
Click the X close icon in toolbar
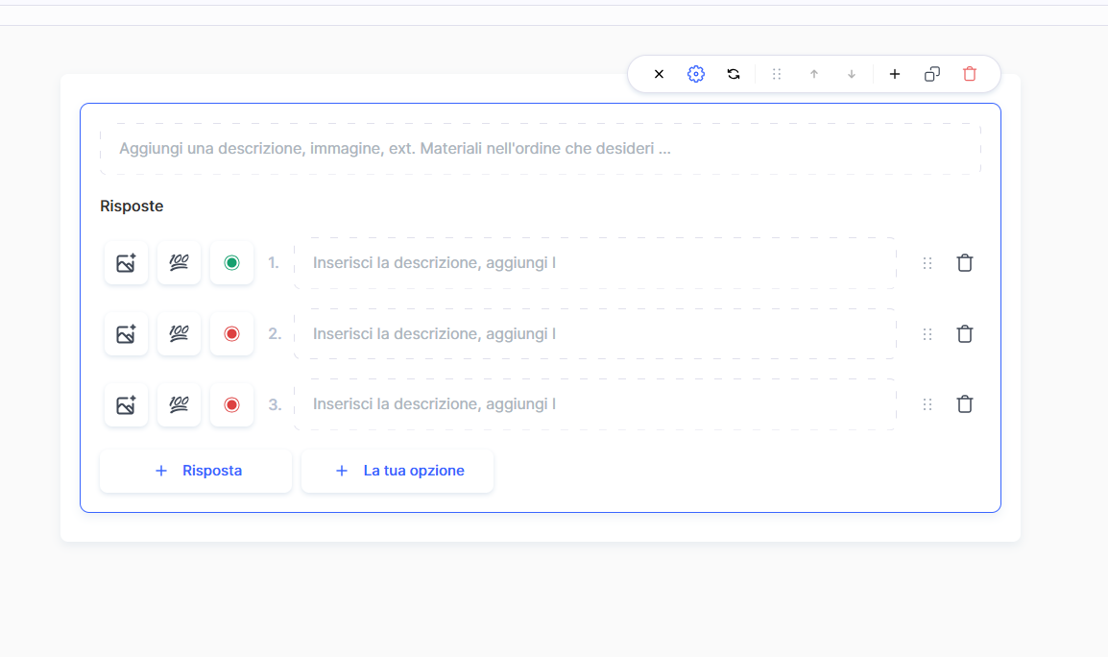[x=659, y=74]
